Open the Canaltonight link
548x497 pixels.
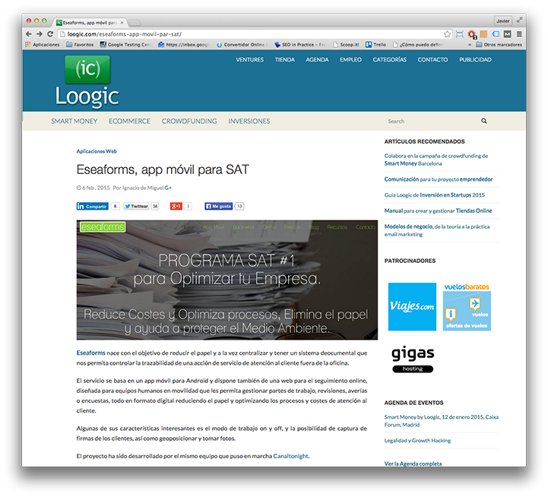click(x=291, y=456)
